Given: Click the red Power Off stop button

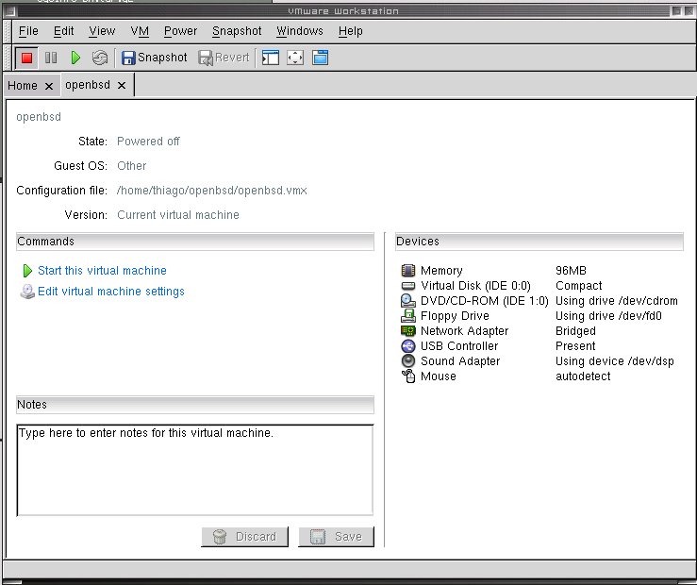Looking at the screenshot, I should (x=26, y=58).
